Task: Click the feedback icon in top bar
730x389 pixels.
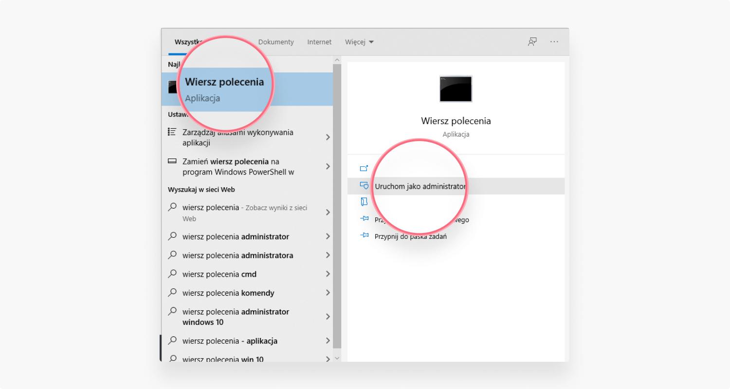Action: pyautogui.click(x=532, y=42)
